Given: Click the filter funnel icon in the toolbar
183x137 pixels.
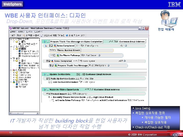Looking at the screenshot, I should pos(59,35).
